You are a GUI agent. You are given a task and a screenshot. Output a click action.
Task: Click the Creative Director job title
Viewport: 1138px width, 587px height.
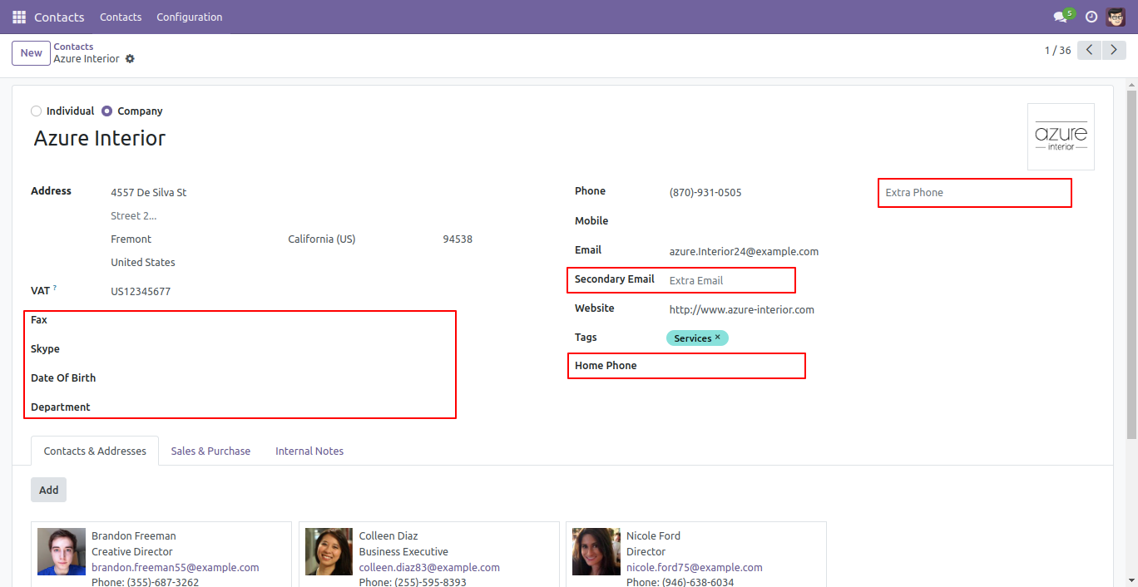click(132, 552)
